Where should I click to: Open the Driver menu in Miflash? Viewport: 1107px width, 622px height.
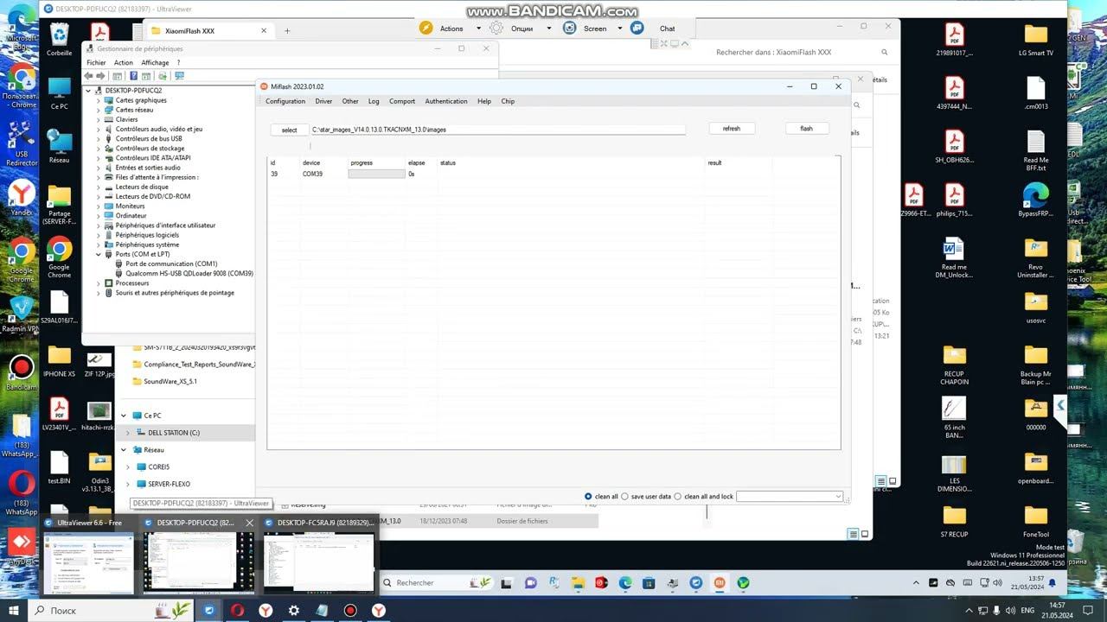pos(323,101)
